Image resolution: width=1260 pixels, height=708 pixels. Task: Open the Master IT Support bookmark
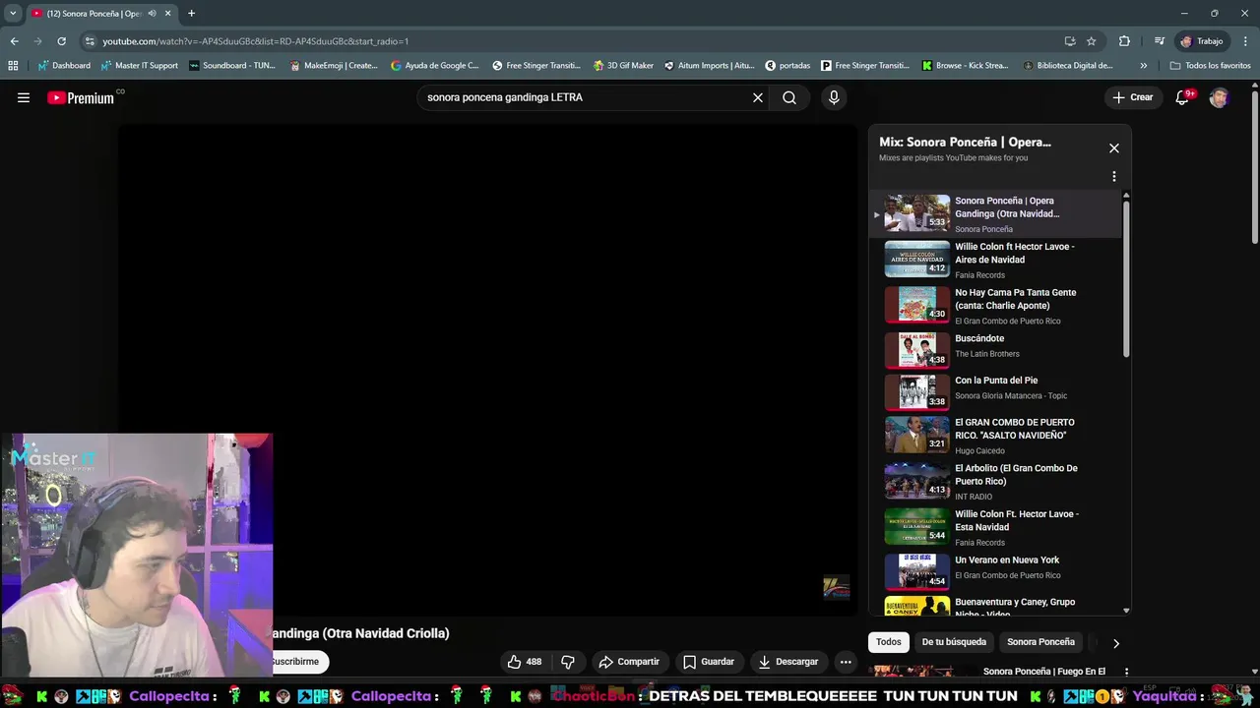click(x=140, y=66)
